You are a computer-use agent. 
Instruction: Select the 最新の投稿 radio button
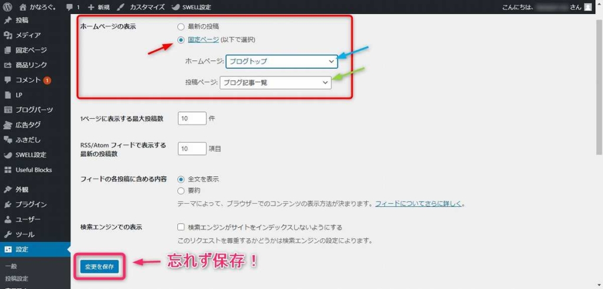click(181, 27)
